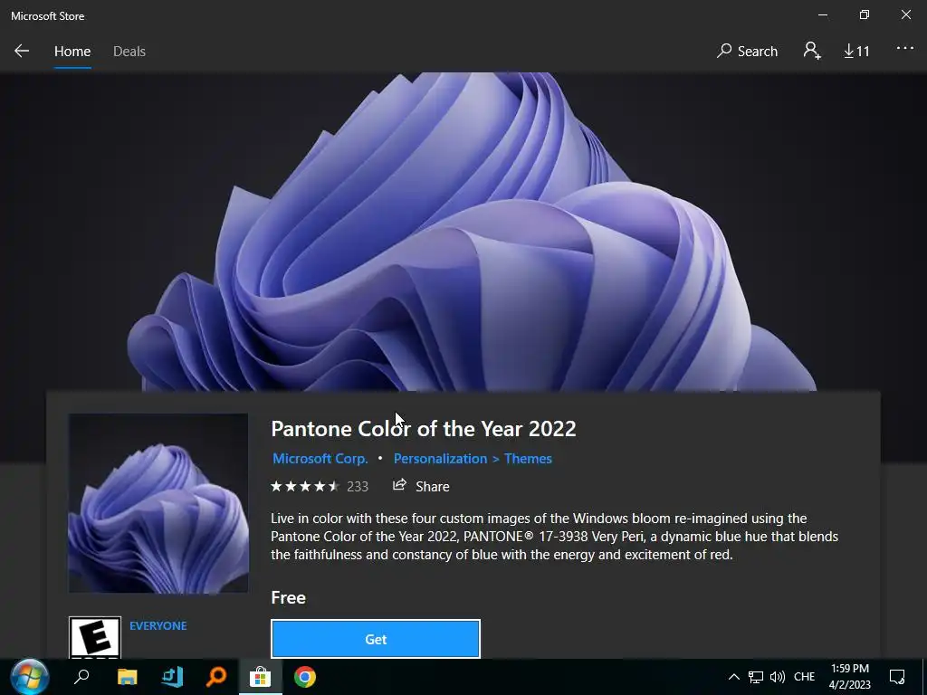Minimize the Microsoft Store window

[x=822, y=15]
